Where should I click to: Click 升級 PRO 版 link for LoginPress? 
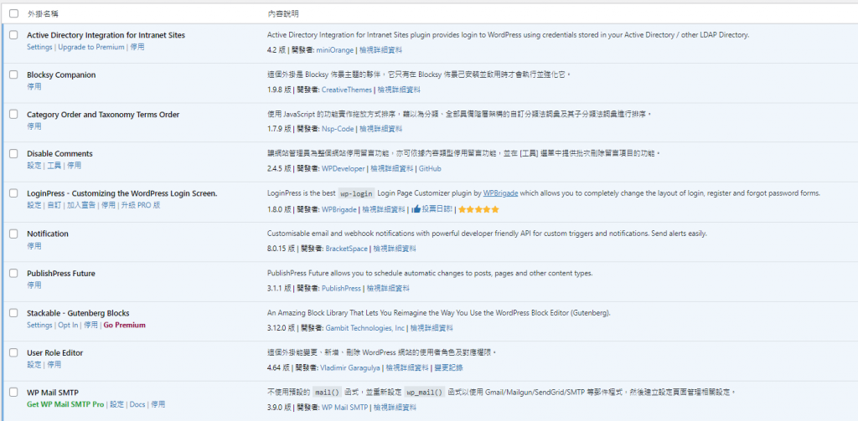coord(141,205)
